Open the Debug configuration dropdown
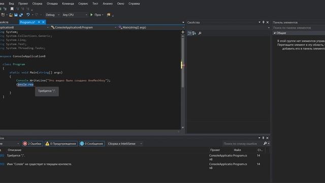The height and width of the screenshot is (183, 325). (52, 15)
